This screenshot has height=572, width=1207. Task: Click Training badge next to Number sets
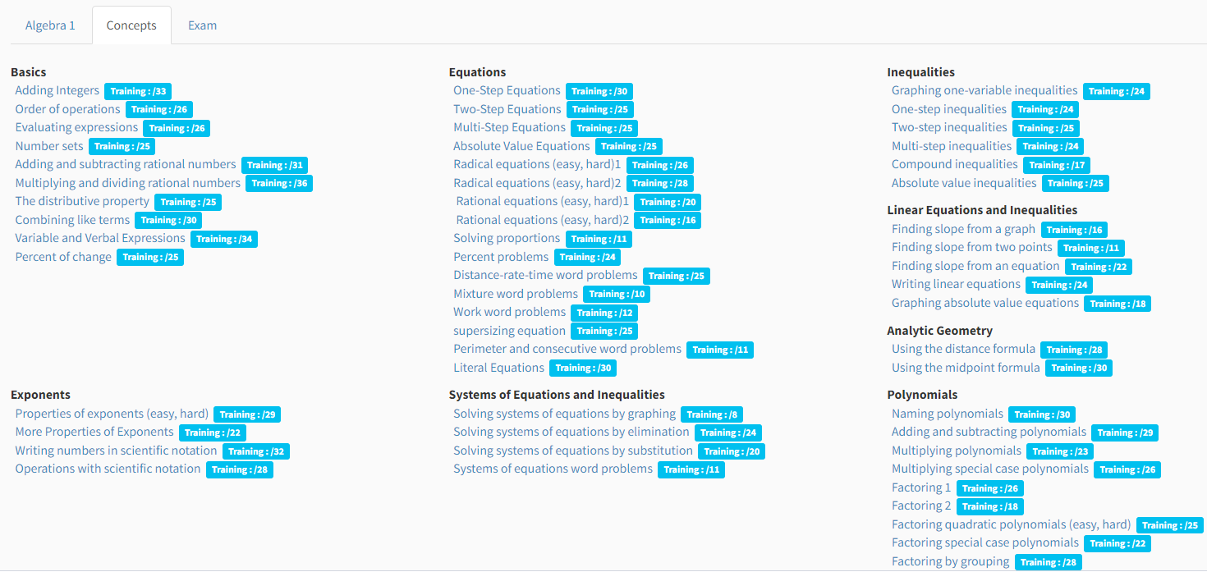pos(122,147)
